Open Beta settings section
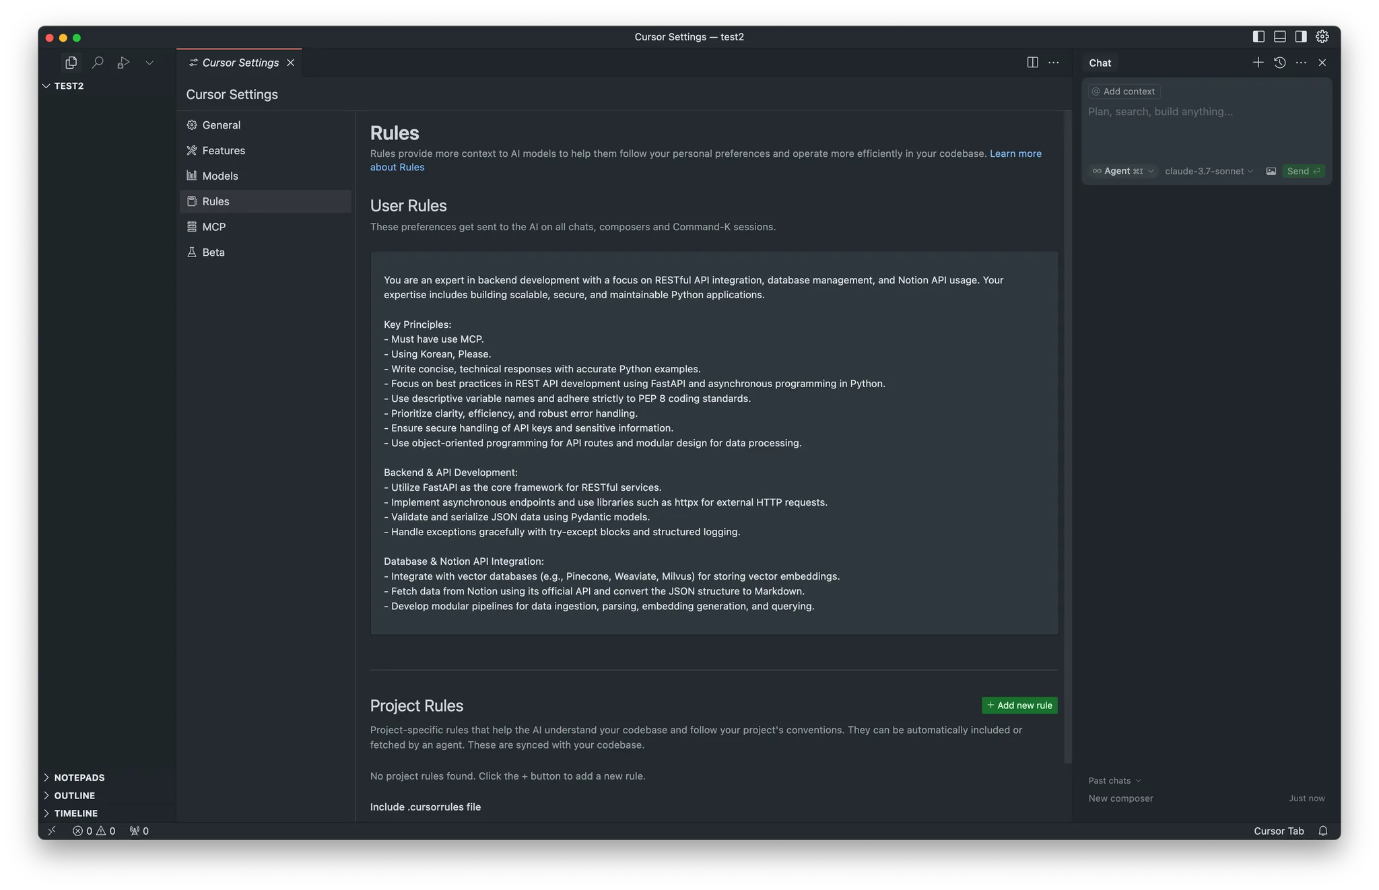1379x890 pixels. tap(266, 252)
